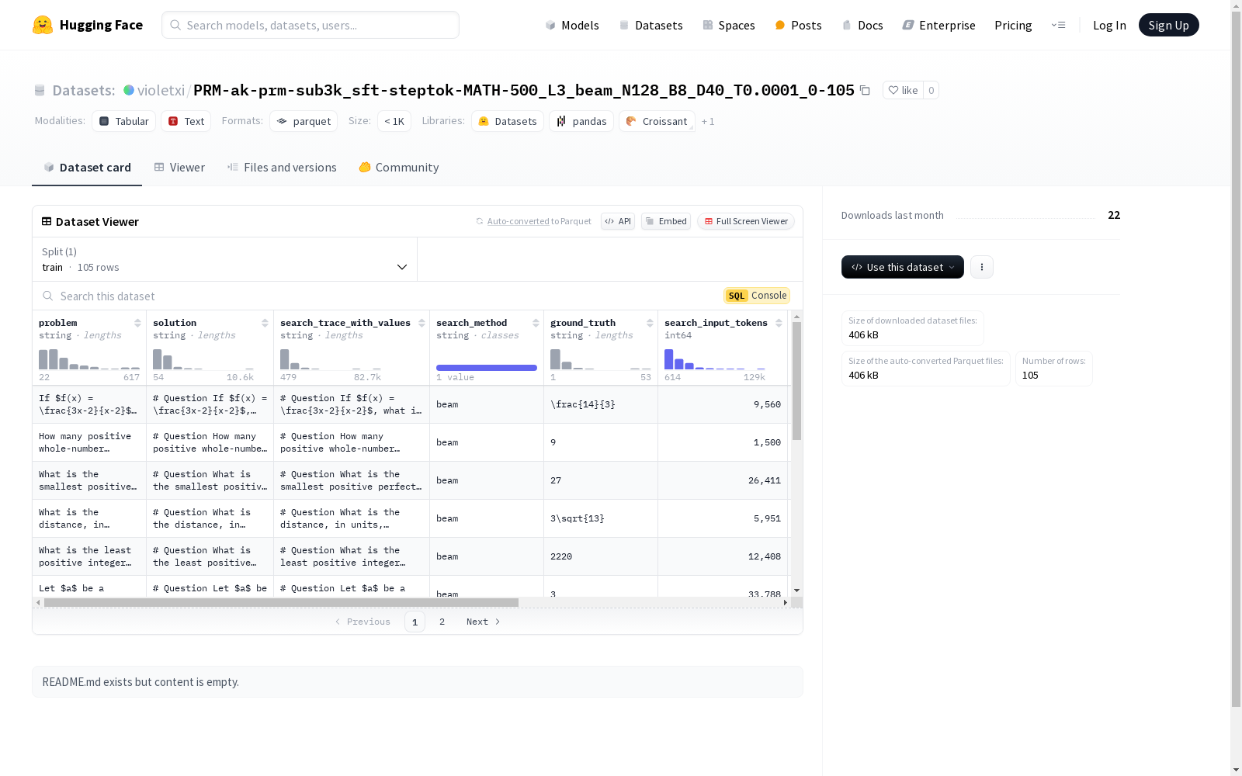Open the violetxi profile link
This screenshot has height=776, width=1242.
[161, 90]
